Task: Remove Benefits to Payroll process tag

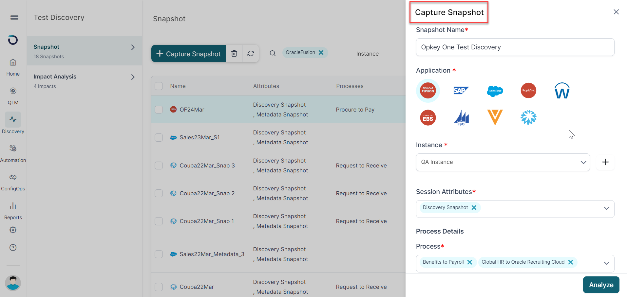Action: (469, 262)
